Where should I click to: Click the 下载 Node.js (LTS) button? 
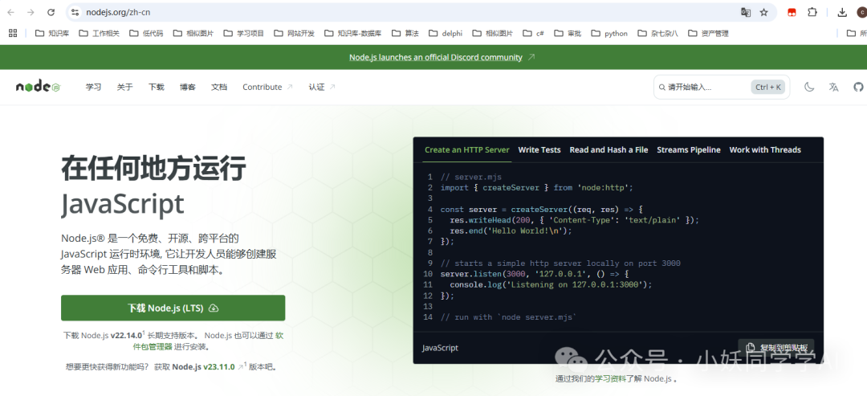(x=173, y=308)
